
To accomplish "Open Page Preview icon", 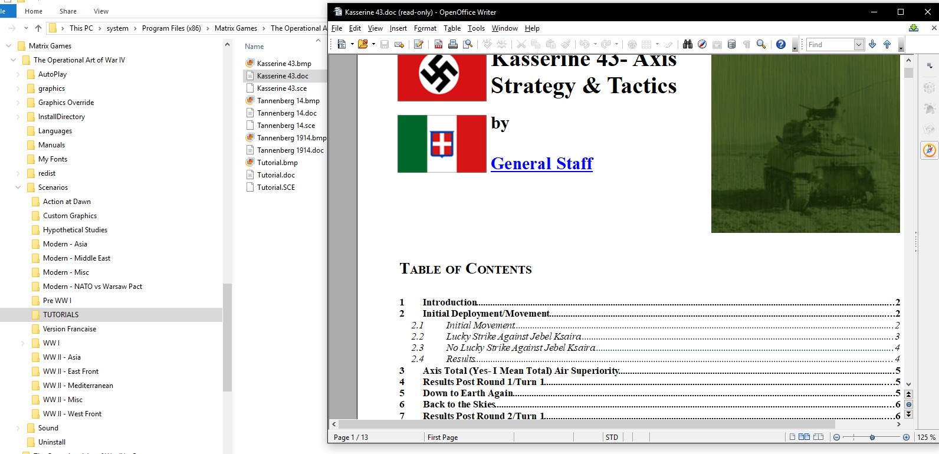I will click(468, 44).
